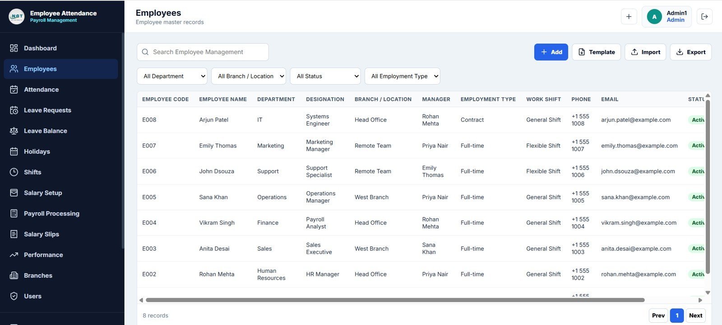Click the Payroll Processing calculator icon

tap(14, 213)
